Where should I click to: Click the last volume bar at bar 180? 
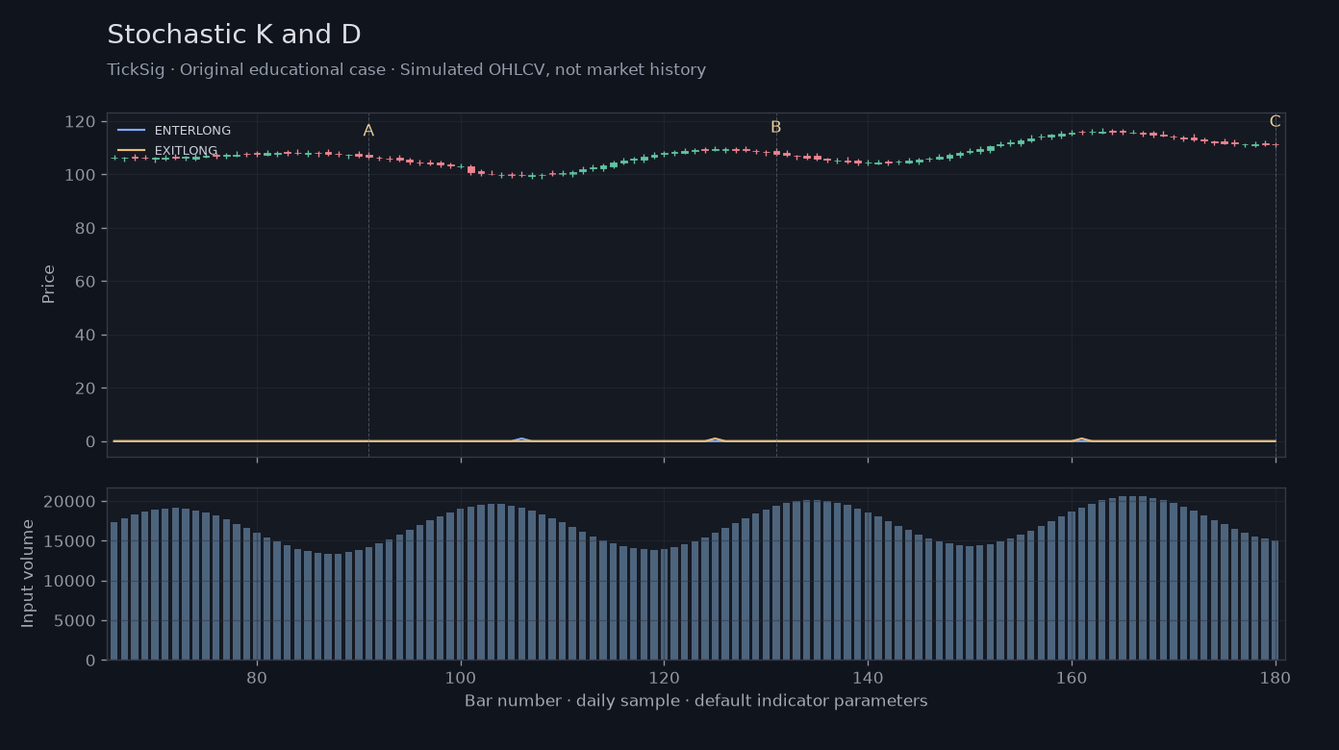pyautogui.click(x=1276, y=600)
